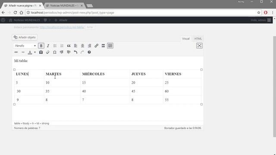Viewport: 276px width, 155px height.
Task: Decrease paragraph indent
Action: click(62, 52)
